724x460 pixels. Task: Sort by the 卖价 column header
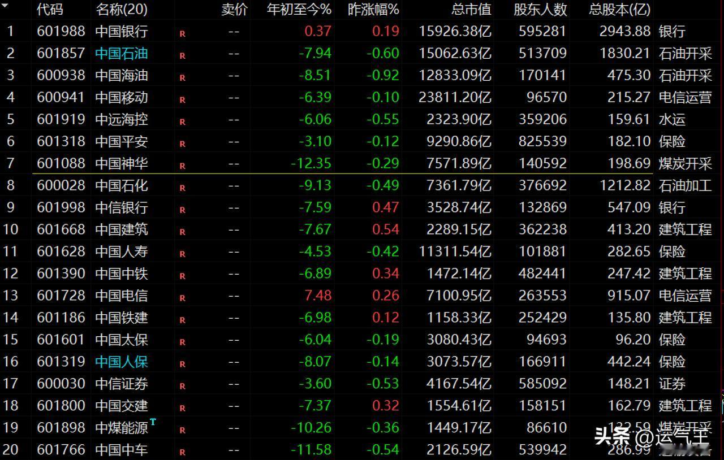click(x=234, y=10)
